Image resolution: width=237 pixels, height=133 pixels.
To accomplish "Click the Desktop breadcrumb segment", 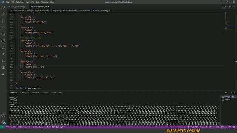I will coord(29,11).
